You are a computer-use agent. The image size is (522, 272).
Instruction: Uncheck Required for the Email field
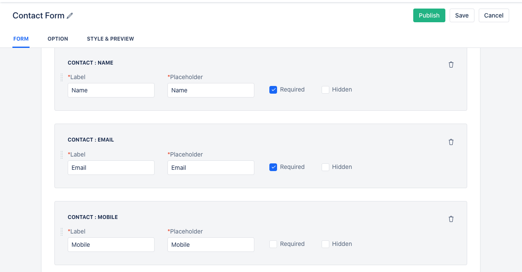tap(273, 167)
